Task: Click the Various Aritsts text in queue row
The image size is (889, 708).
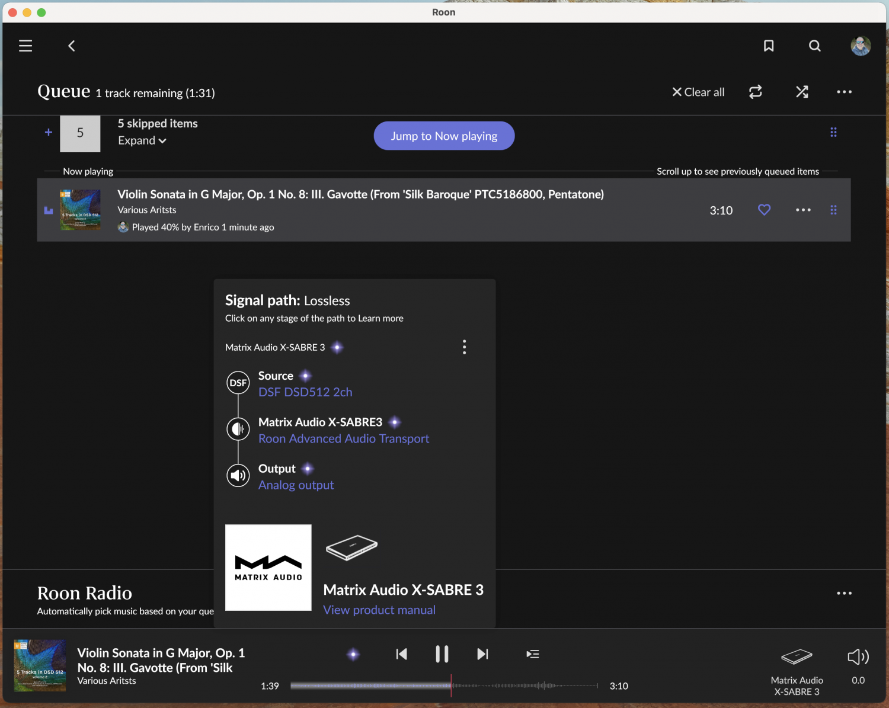Action: pyautogui.click(x=147, y=210)
